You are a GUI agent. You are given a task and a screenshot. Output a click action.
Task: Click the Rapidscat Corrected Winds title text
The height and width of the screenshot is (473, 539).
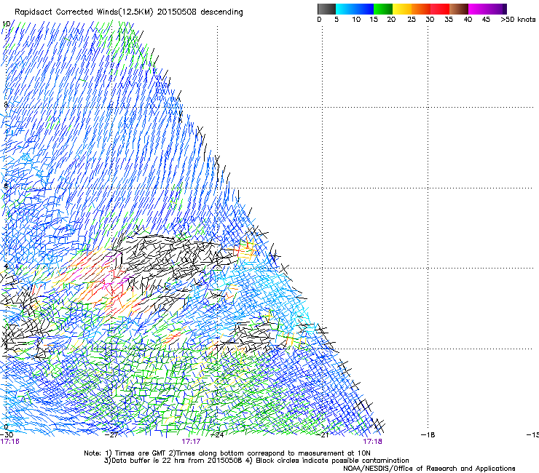tap(129, 12)
